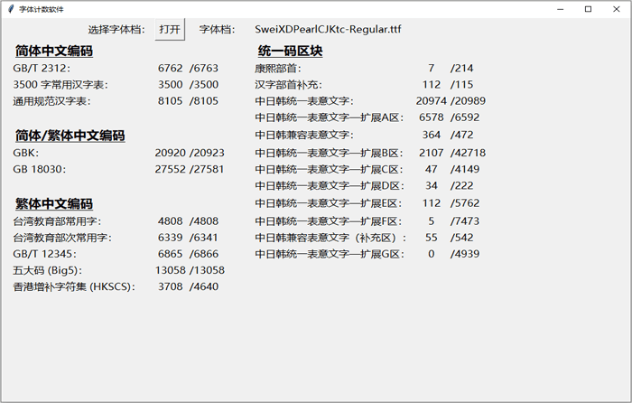632x403 pixels.
Task: Click the 扩展D区 row label
Action: (x=329, y=185)
